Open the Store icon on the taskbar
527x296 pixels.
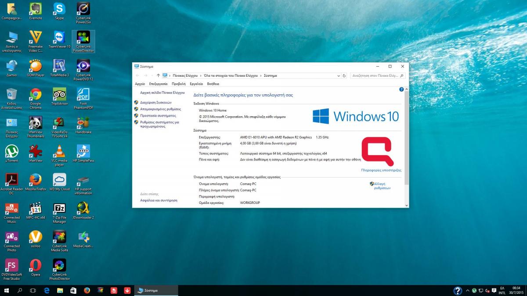pos(73,290)
